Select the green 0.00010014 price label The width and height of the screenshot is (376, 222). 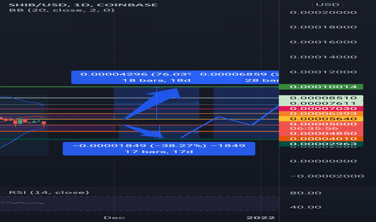click(321, 87)
